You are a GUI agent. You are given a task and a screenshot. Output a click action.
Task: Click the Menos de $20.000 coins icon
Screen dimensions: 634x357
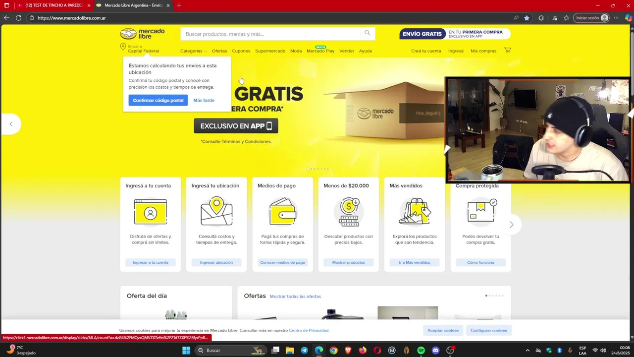(349, 212)
